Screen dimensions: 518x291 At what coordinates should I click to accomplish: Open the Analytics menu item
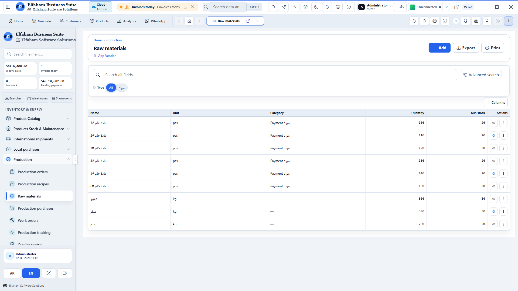point(127,21)
